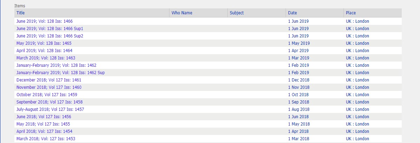Select April 2019 Iss: 1464 link
The width and height of the screenshot is (420, 143).
pos(45,51)
